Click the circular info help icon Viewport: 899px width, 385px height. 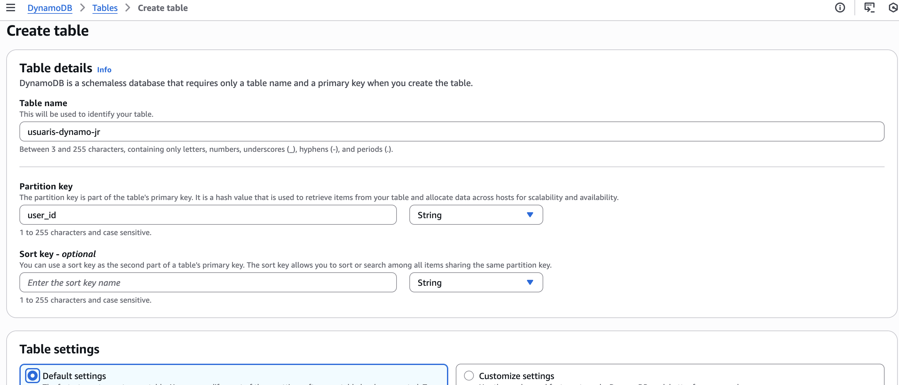(840, 8)
